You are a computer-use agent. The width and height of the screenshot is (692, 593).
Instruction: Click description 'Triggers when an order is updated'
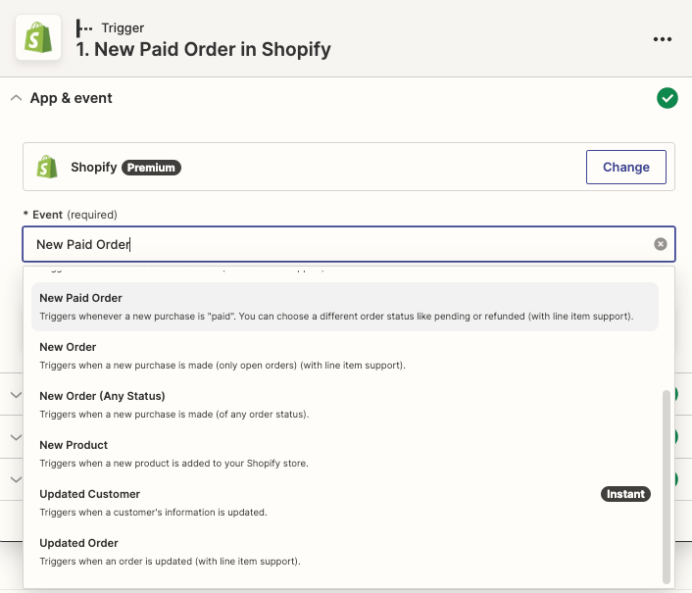[170, 562]
